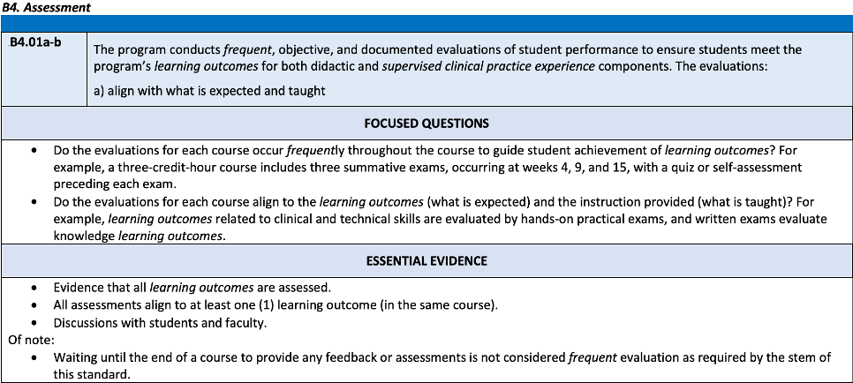Click the FOCUSED QUESTIONS section header
853x383 pixels.
[x=426, y=123]
